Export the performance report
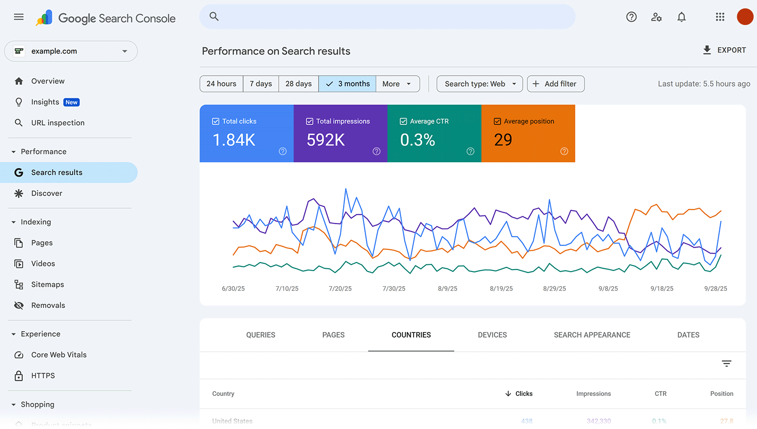This screenshot has width=757, height=429. (724, 50)
